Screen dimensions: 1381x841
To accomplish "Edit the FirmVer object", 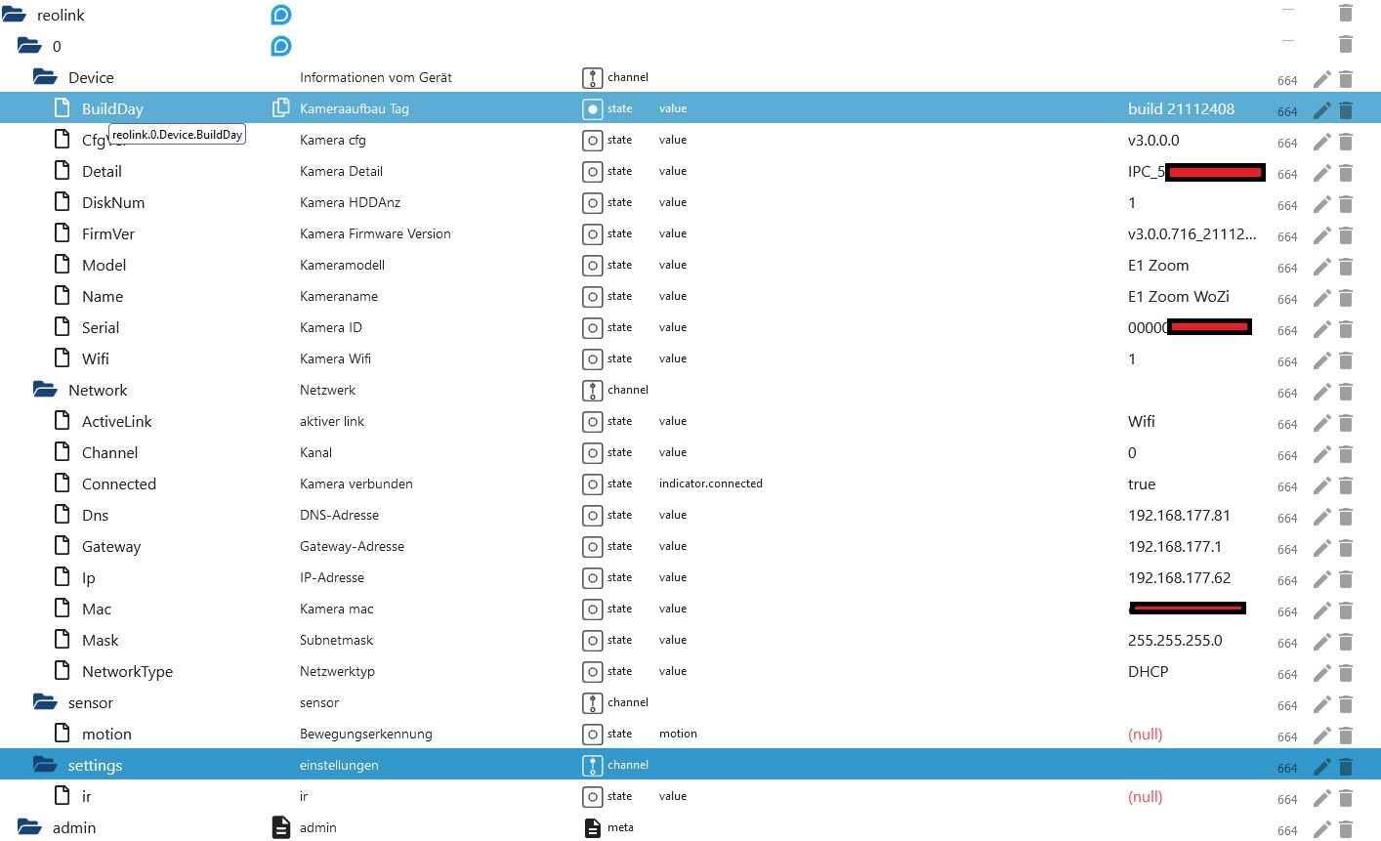I will click(1321, 235).
